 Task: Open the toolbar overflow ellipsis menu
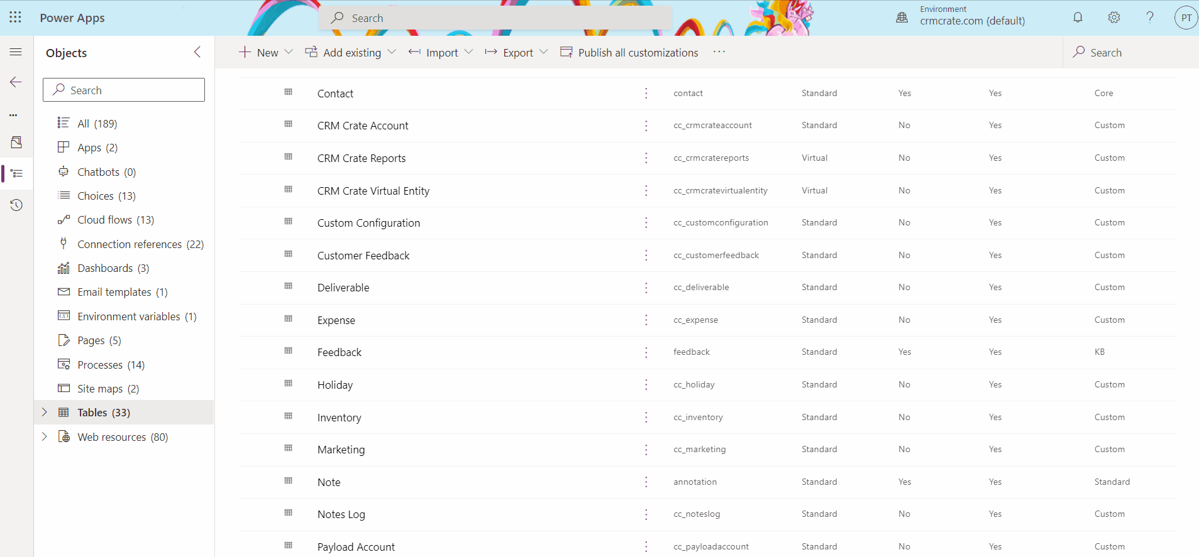tap(719, 52)
